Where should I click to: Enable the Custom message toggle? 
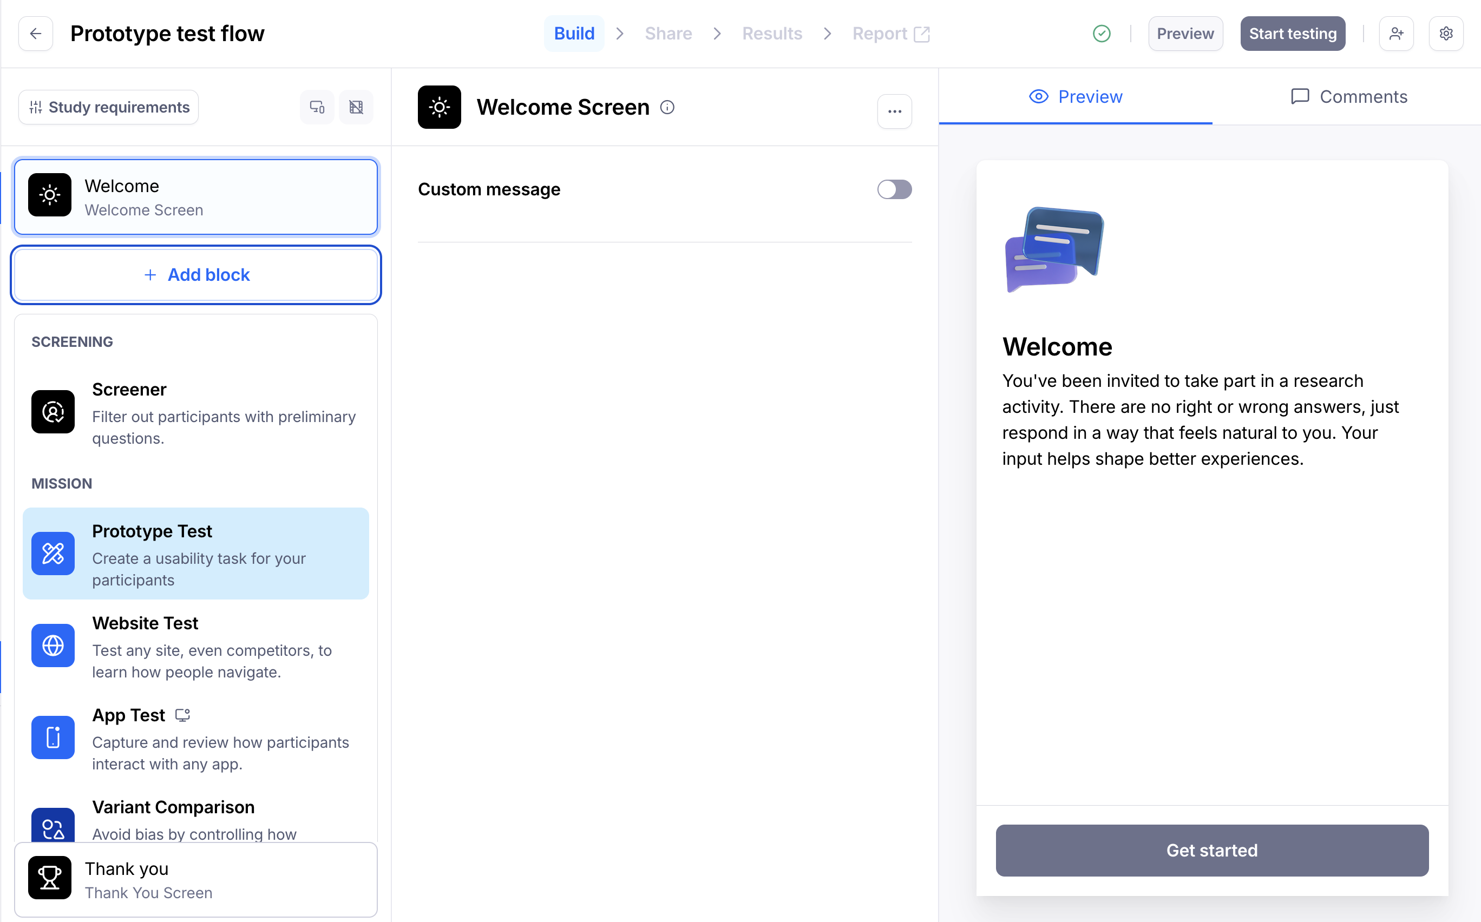(894, 189)
